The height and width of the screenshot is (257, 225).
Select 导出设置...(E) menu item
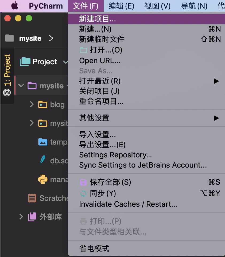pyautogui.click(x=146, y=145)
